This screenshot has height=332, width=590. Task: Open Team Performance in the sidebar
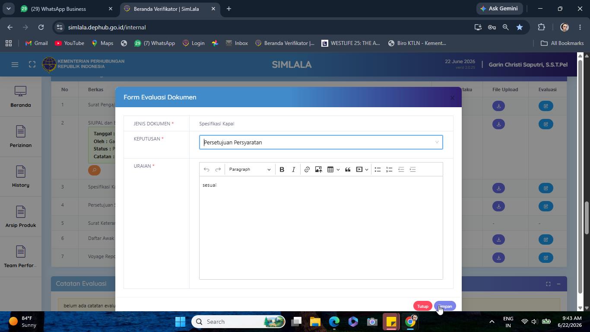coord(21,257)
